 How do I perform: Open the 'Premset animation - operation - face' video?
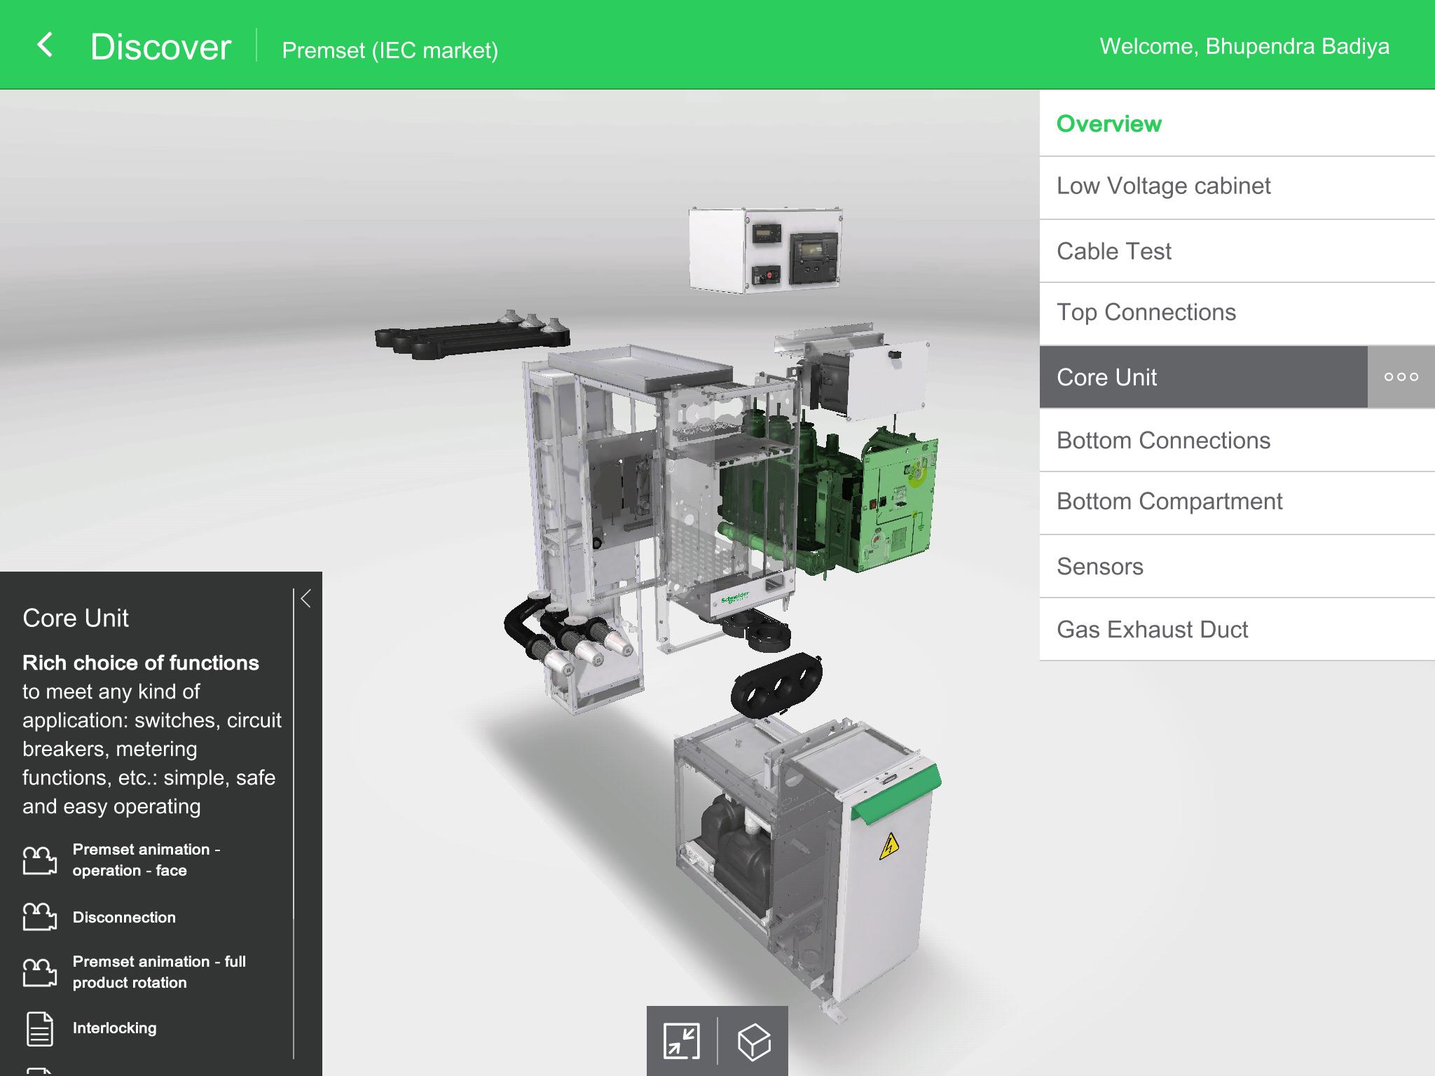(42, 860)
